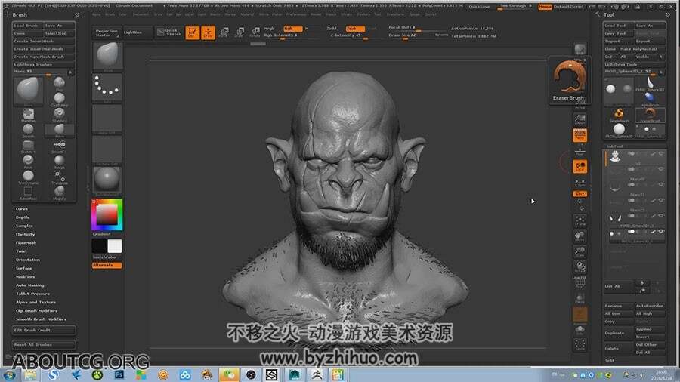Expand the Tablet Pressure section
The image size is (680, 382).
coord(32,294)
